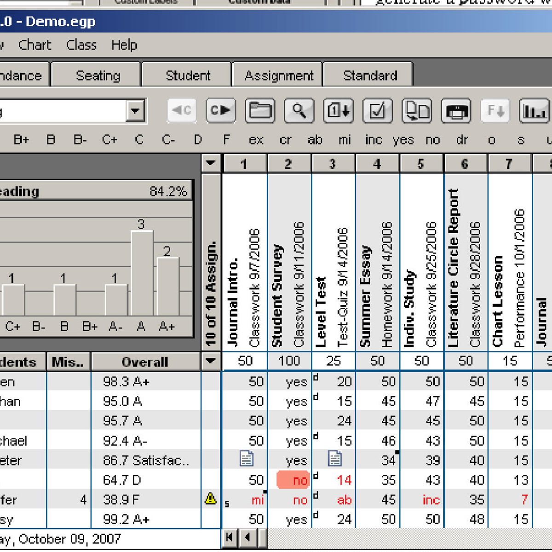Open the dropdown arrow next to the Overall header

coord(211,362)
